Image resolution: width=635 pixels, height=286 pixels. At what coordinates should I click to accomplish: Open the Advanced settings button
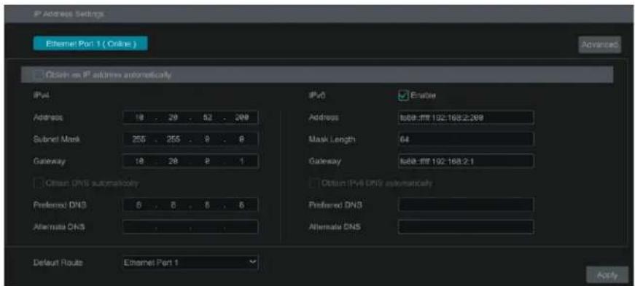coord(600,45)
